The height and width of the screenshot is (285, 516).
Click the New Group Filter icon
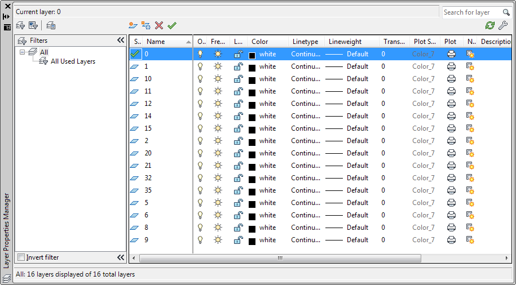(x=33, y=25)
